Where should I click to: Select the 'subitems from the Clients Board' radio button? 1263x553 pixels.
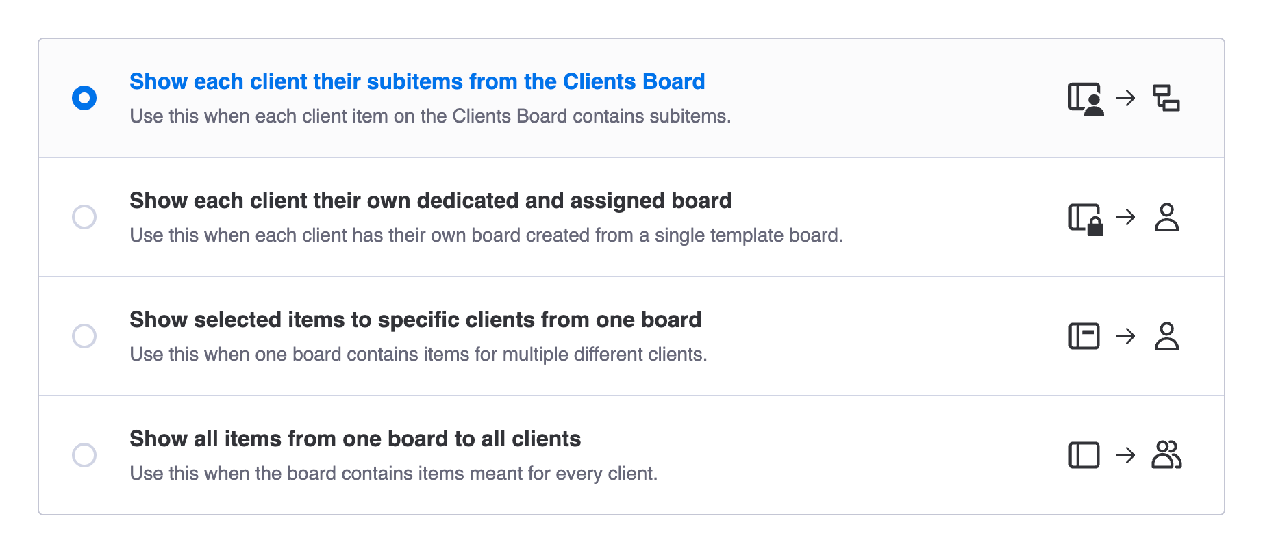point(84,98)
